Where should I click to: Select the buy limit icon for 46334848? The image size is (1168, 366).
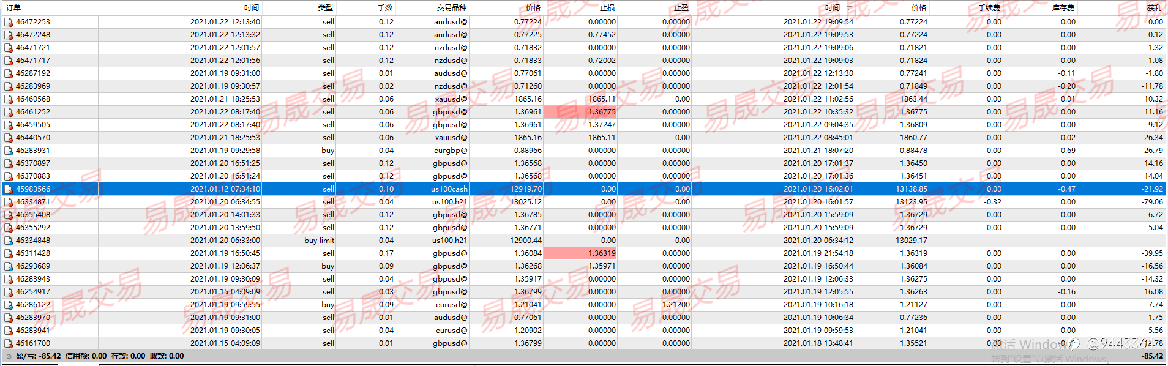tap(9, 241)
